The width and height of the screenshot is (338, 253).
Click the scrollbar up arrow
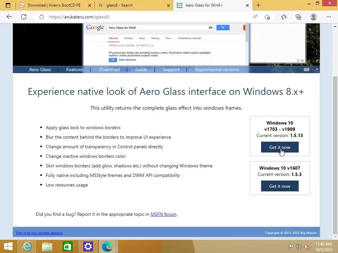click(x=335, y=26)
